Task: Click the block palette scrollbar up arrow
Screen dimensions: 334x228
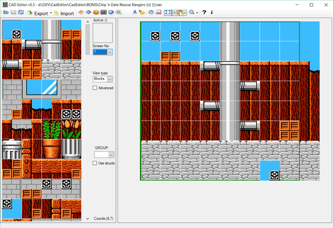Action: pyautogui.click(x=87, y=21)
